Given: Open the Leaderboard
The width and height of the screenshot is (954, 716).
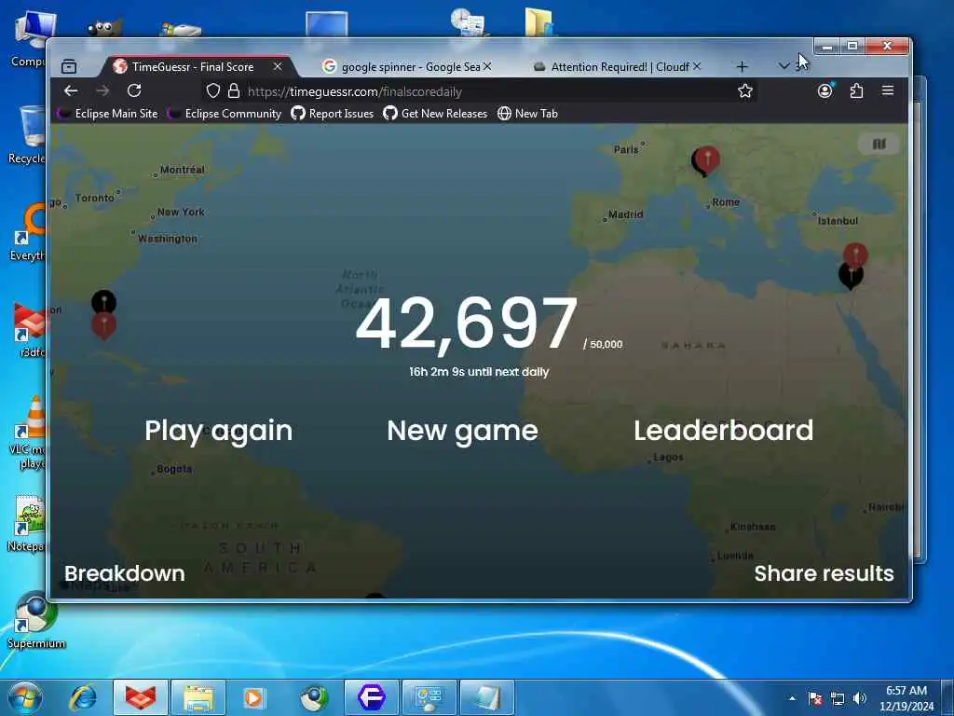Looking at the screenshot, I should [x=723, y=431].
